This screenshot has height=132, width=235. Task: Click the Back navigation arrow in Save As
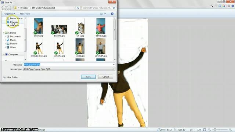[4, 8]
